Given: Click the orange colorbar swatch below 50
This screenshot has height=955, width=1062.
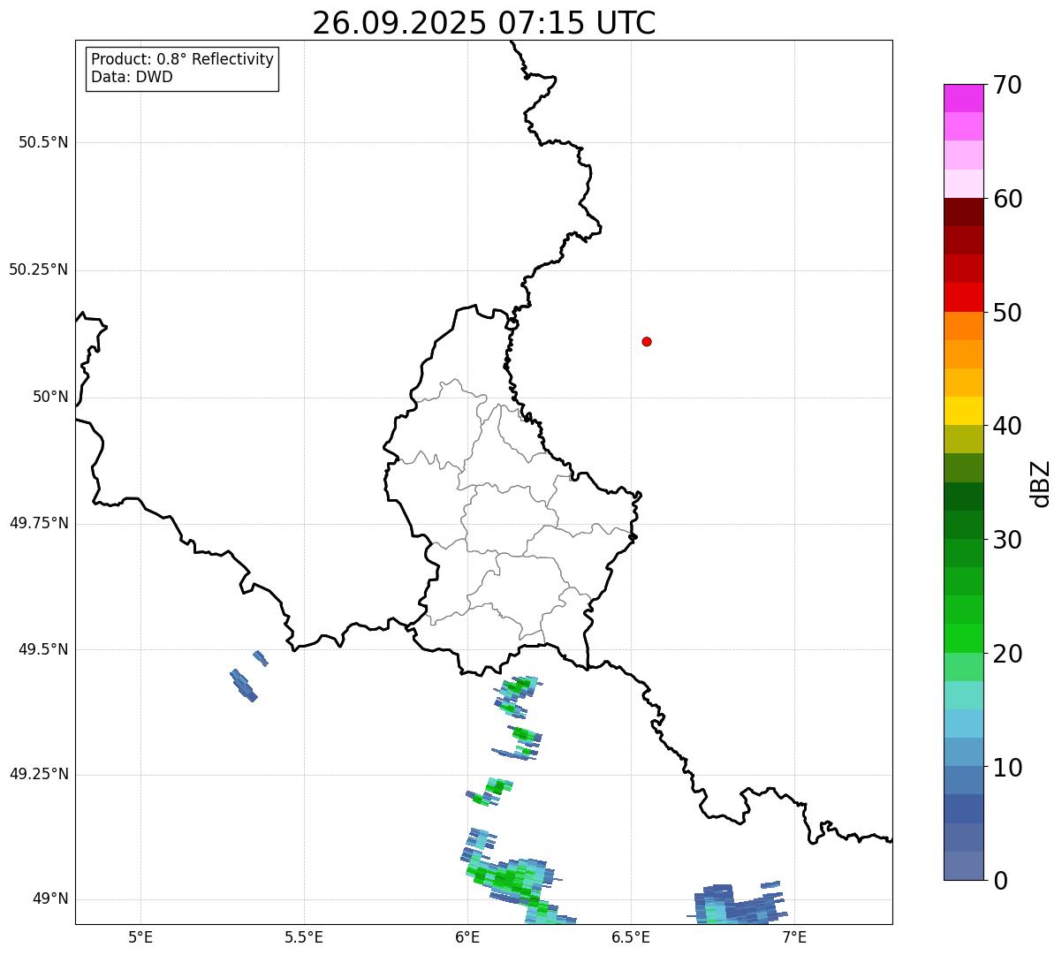Looking at the screenshot, I should tap(963, 326).
